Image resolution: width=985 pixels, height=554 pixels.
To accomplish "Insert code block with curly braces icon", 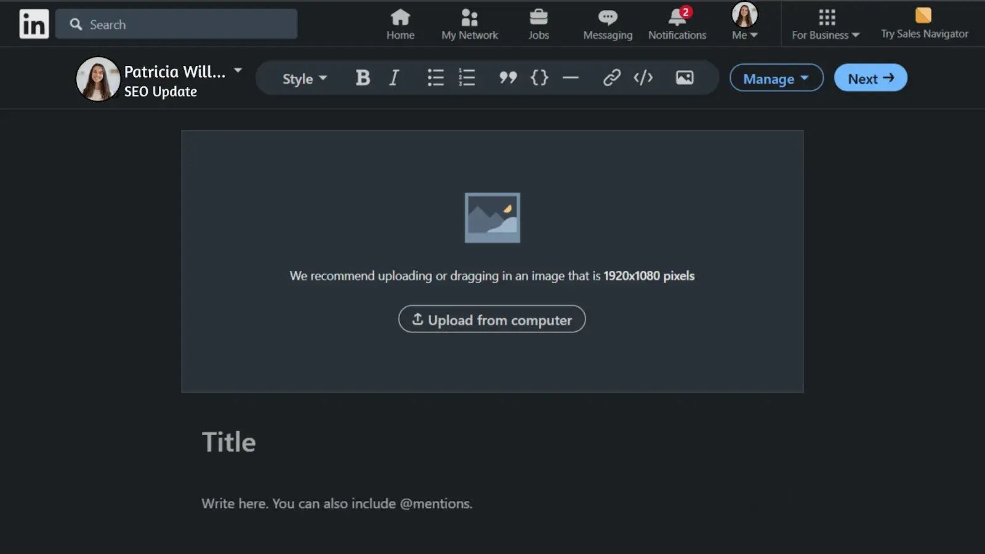I will pyautogui.click(x=539, y=78).
